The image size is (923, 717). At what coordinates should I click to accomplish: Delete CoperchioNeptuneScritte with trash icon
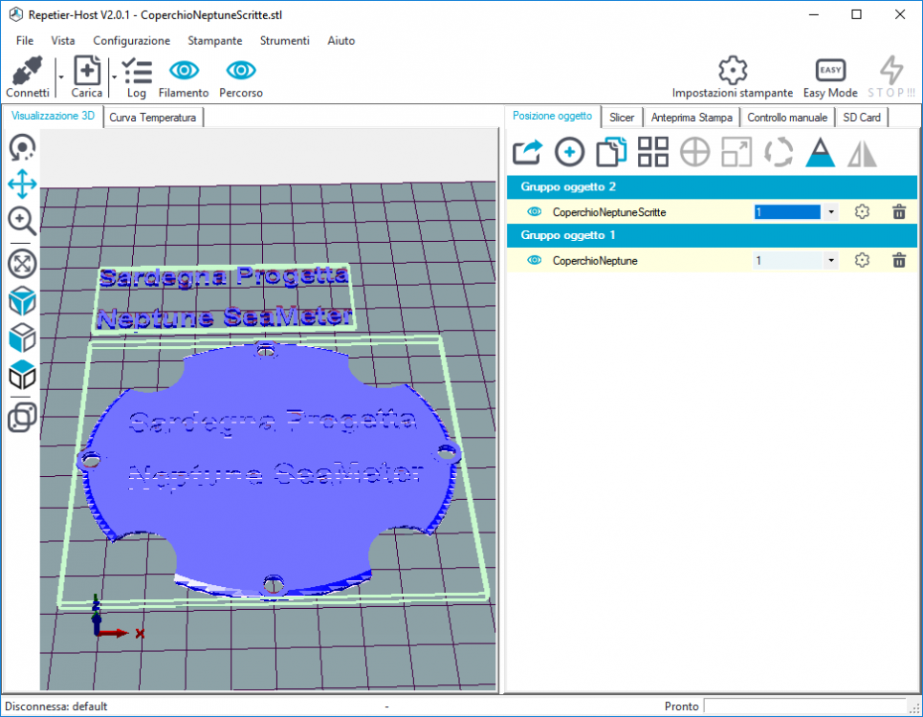pyautogui.click(x=898, y=212)
